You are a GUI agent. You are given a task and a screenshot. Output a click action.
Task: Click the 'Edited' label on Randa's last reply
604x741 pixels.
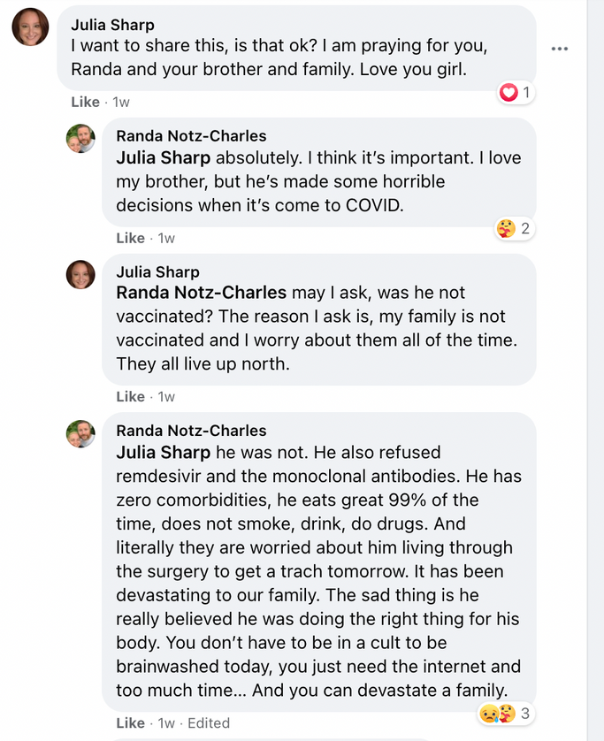208,723
